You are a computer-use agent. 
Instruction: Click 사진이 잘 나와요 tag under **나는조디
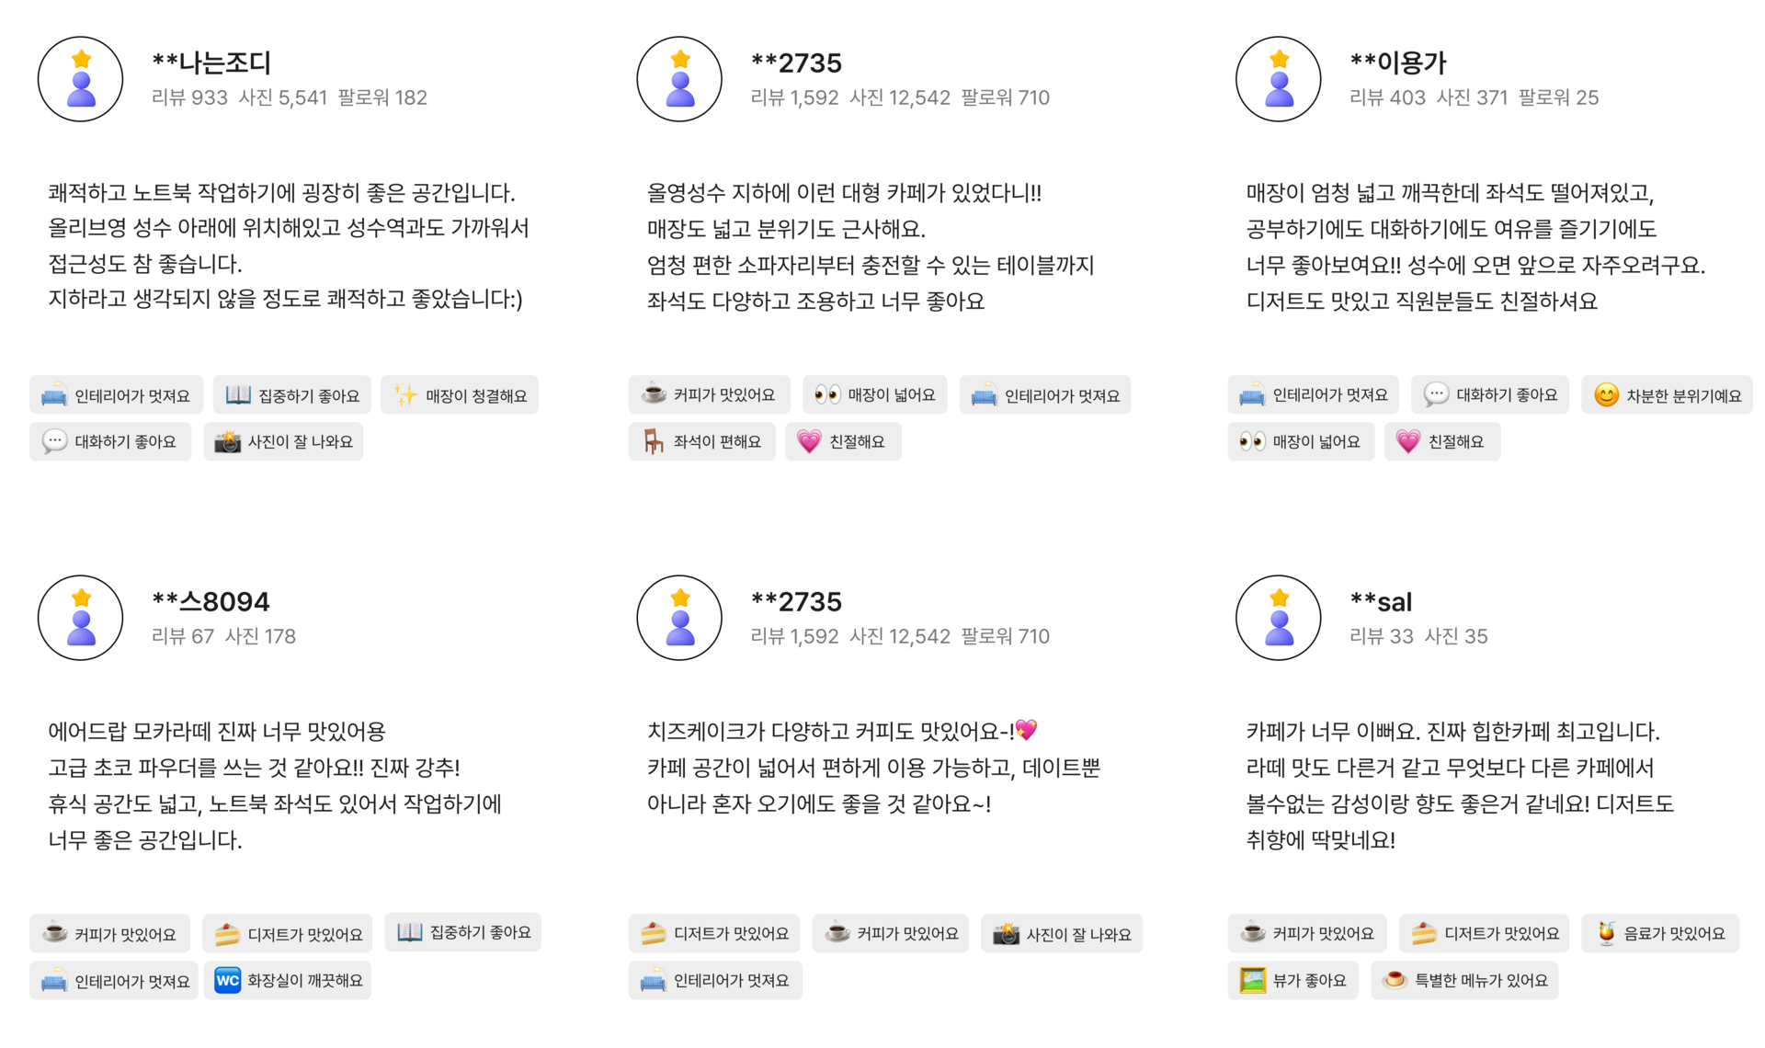[283, 442]
